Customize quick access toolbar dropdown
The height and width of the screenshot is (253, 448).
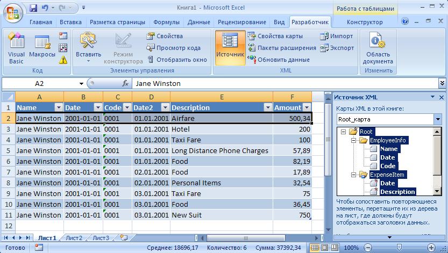[83, 8]
